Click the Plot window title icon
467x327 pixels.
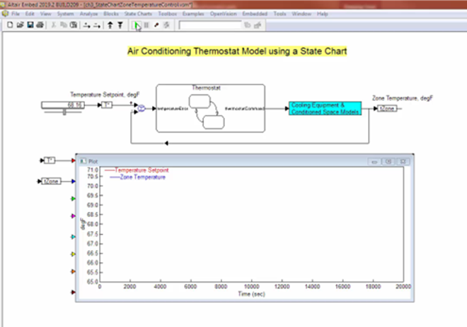pos(83,161)
